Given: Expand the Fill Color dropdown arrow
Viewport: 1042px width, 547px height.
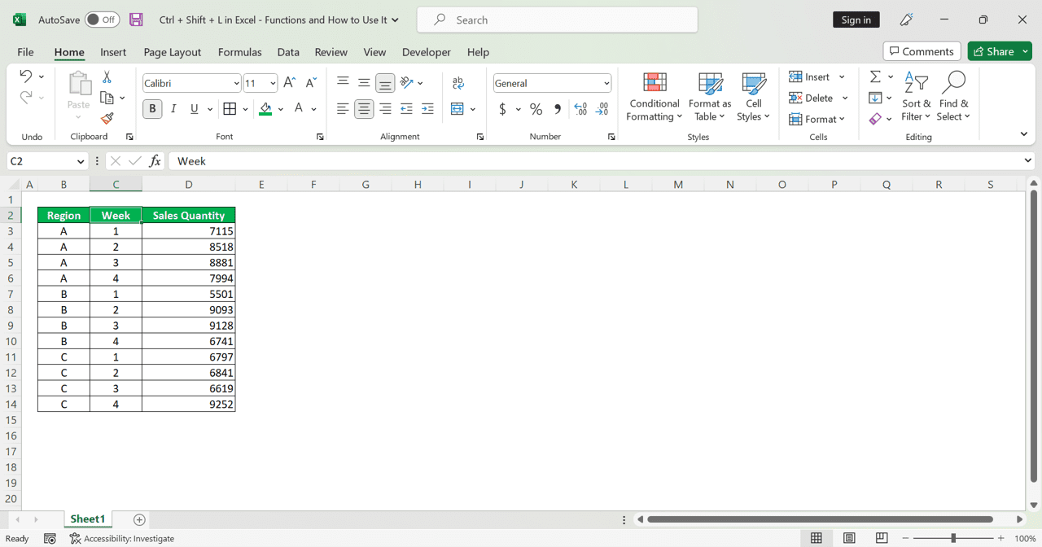Looking at the screenshot, I should 281,108.
